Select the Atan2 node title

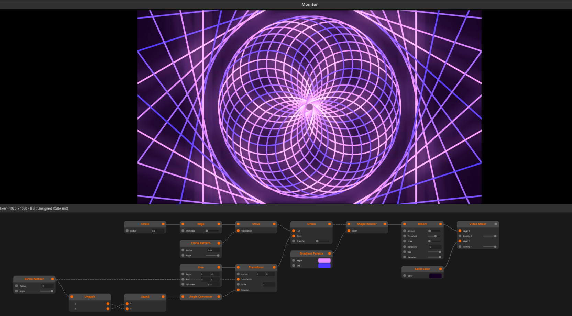point(145,297)
